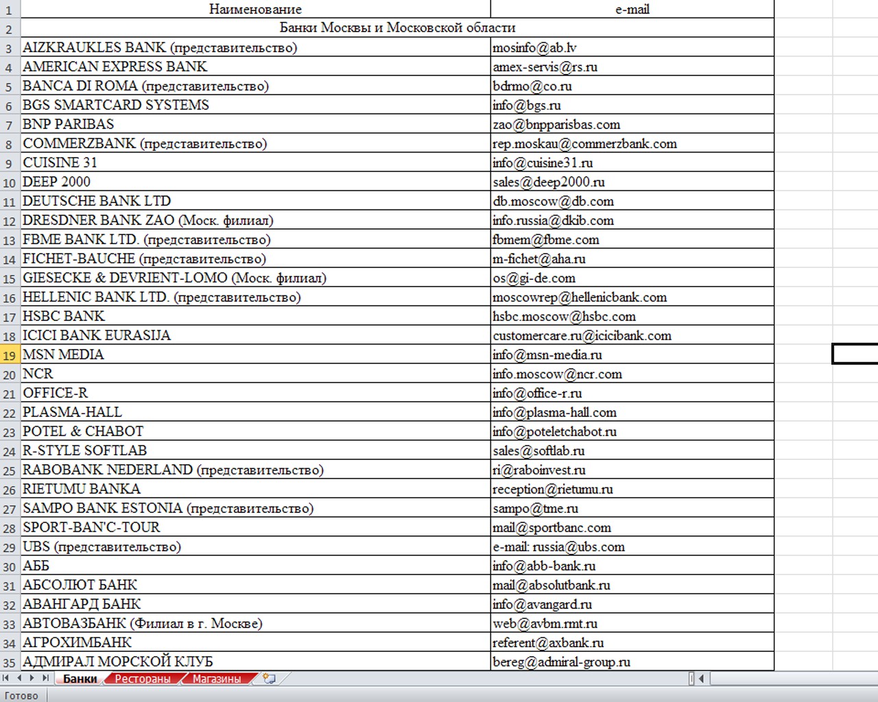Select cell ICICI BANK EURASIJA
This screenshot has height=702, width=878.
tap(255, 335)
